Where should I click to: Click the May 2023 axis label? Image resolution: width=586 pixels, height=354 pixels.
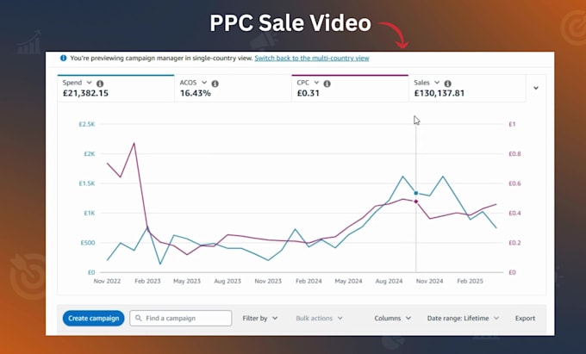(x=187, y=281)
